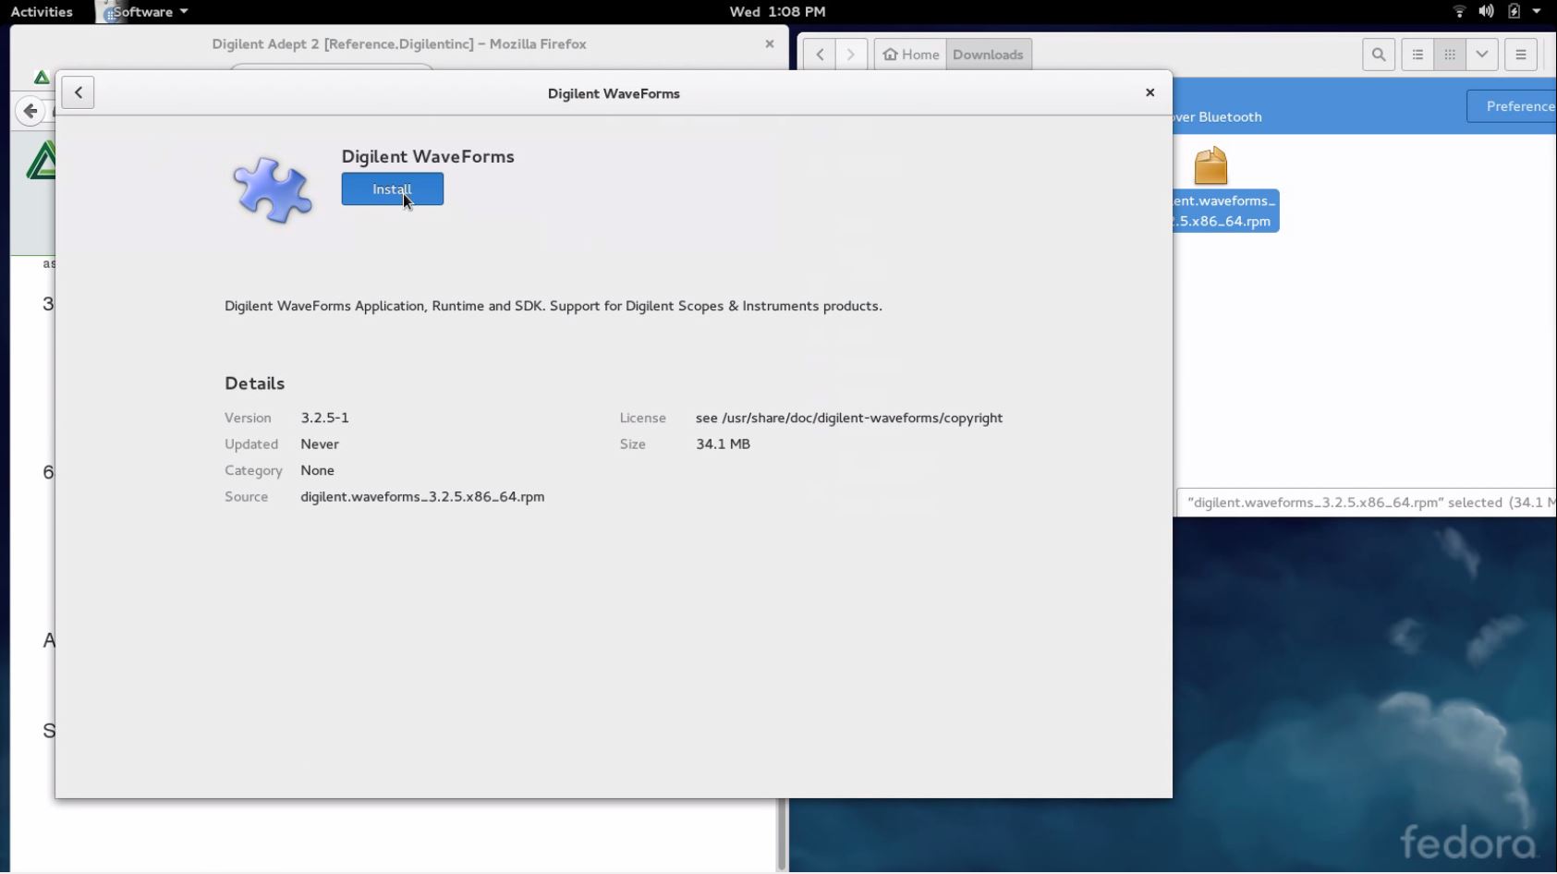
Task: Click the Files window forward navigation arrow
Action: (x=851, y=55)
